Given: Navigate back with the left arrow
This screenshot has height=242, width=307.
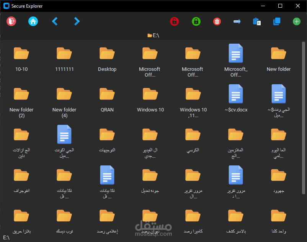Looking at the screenshot, I should click(x=55, y=21).
